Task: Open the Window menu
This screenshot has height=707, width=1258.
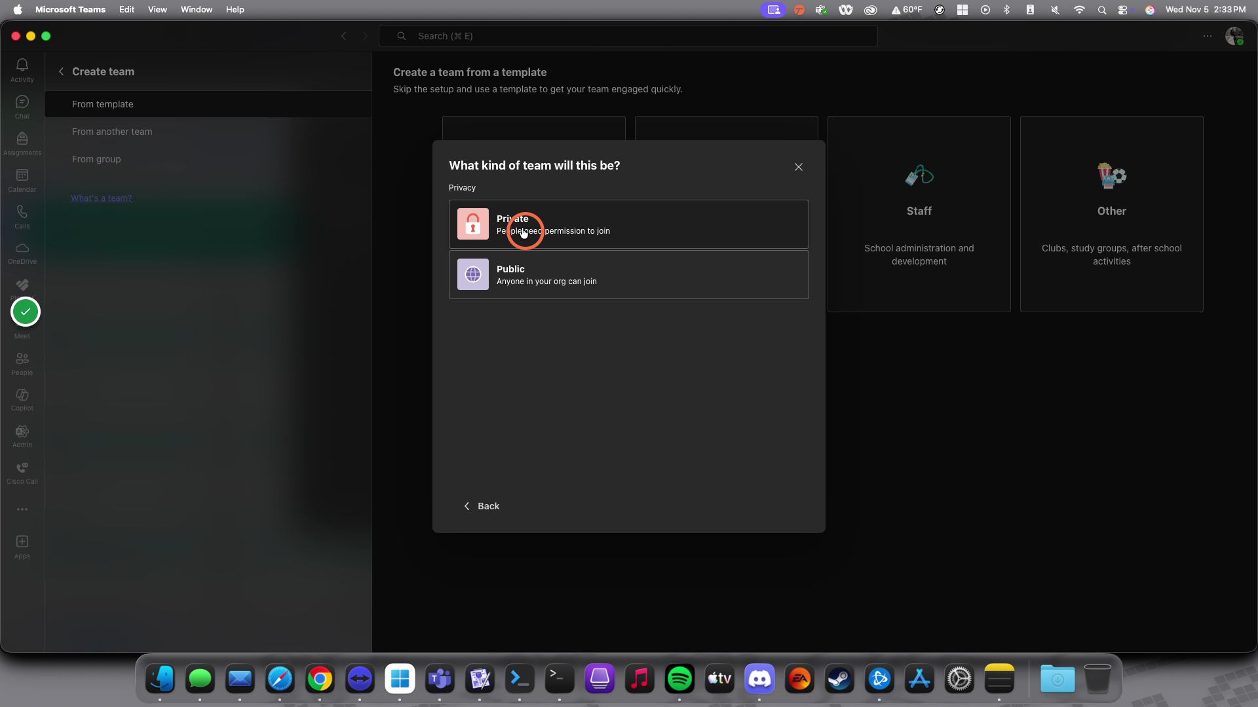Action: 197,9
